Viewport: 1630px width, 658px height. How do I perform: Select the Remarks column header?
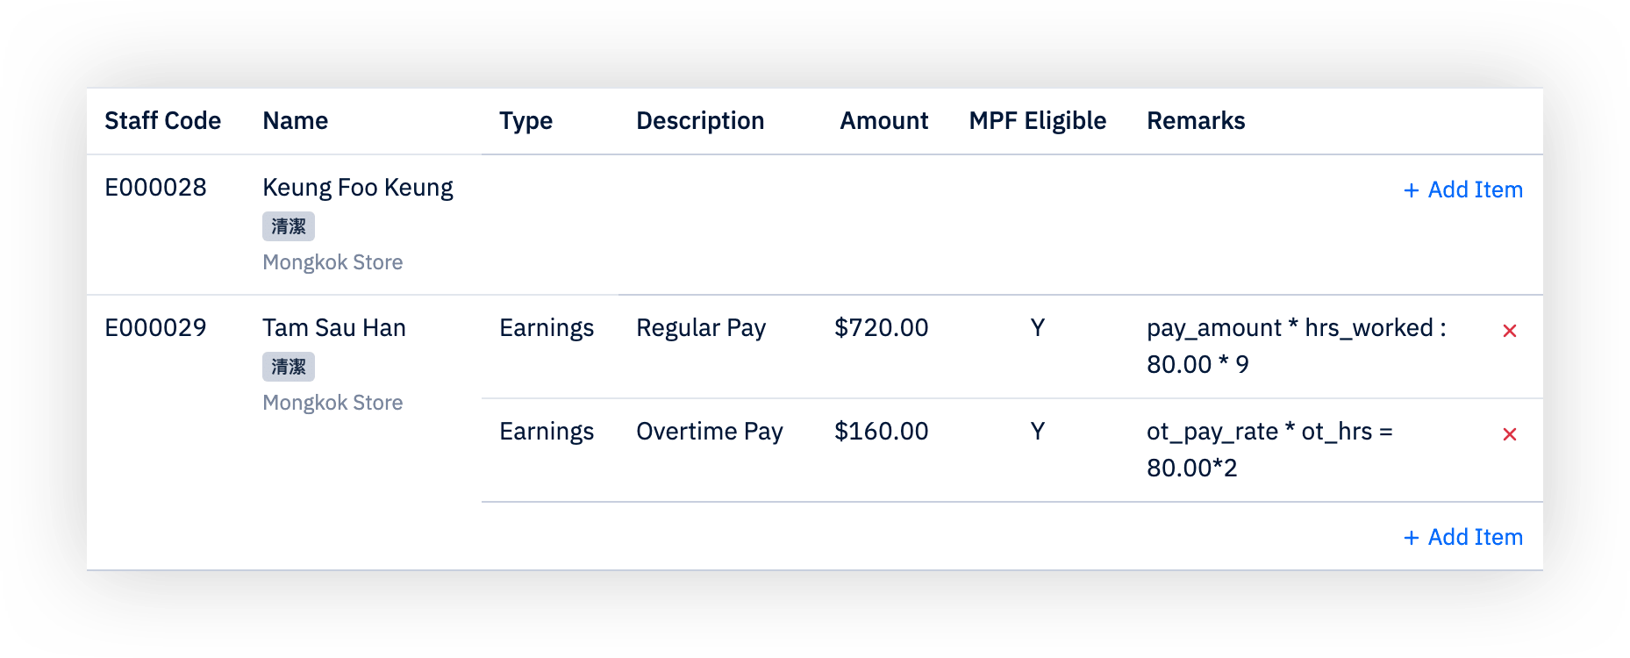[x=1197, y=120]
